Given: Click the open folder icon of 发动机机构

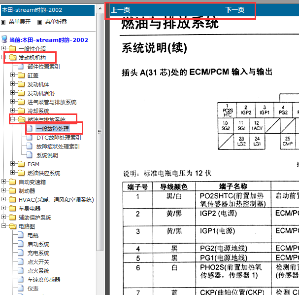Looking at the screenshot, I should 13,57.
